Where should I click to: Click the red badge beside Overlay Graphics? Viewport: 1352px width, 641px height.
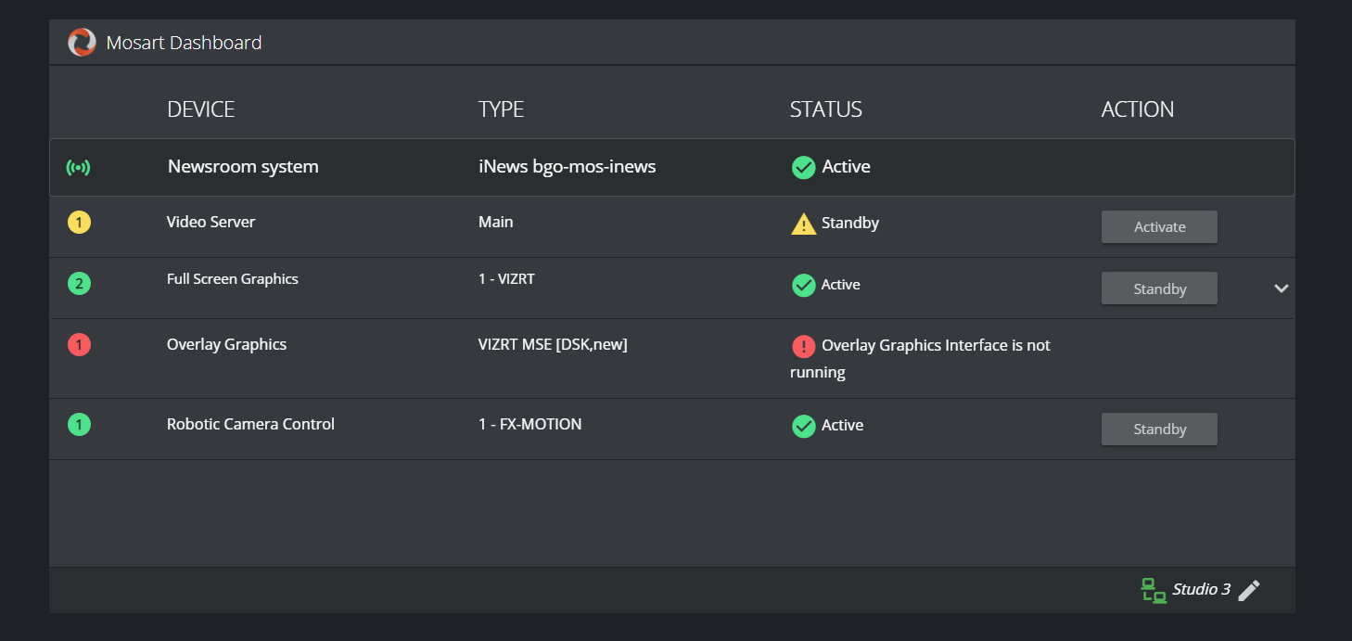80,345
